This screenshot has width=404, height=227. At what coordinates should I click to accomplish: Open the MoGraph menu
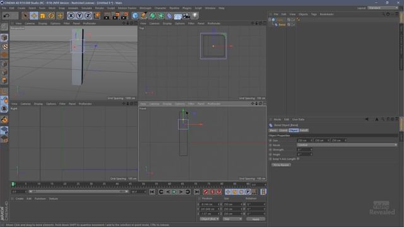tap(145, 8)
